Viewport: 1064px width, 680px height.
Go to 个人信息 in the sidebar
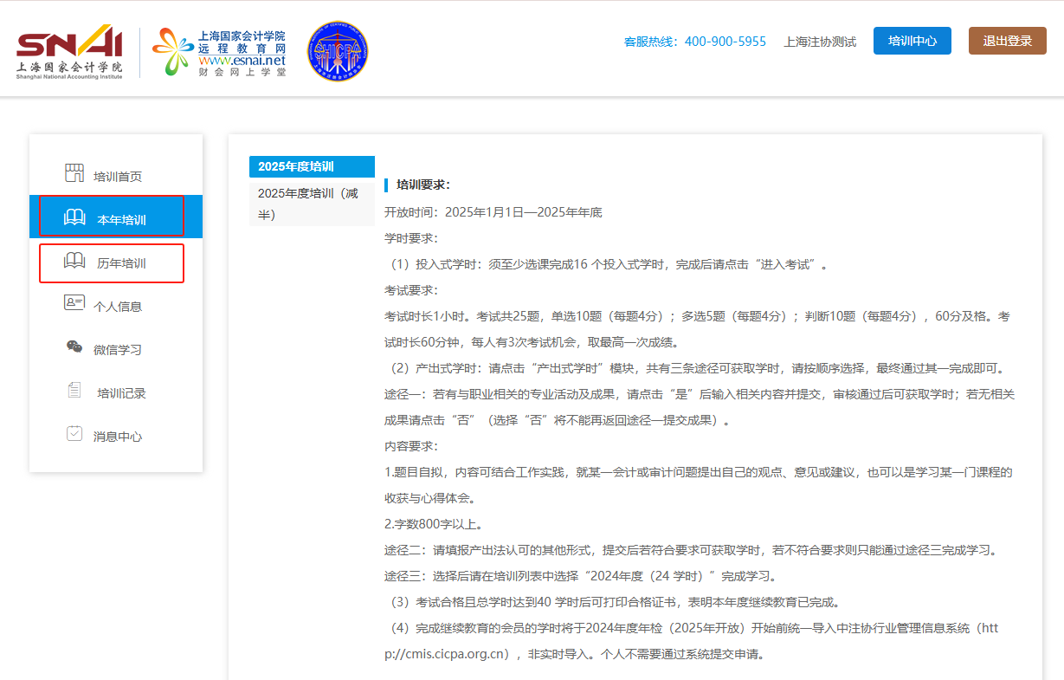click(x=117, y=307)
